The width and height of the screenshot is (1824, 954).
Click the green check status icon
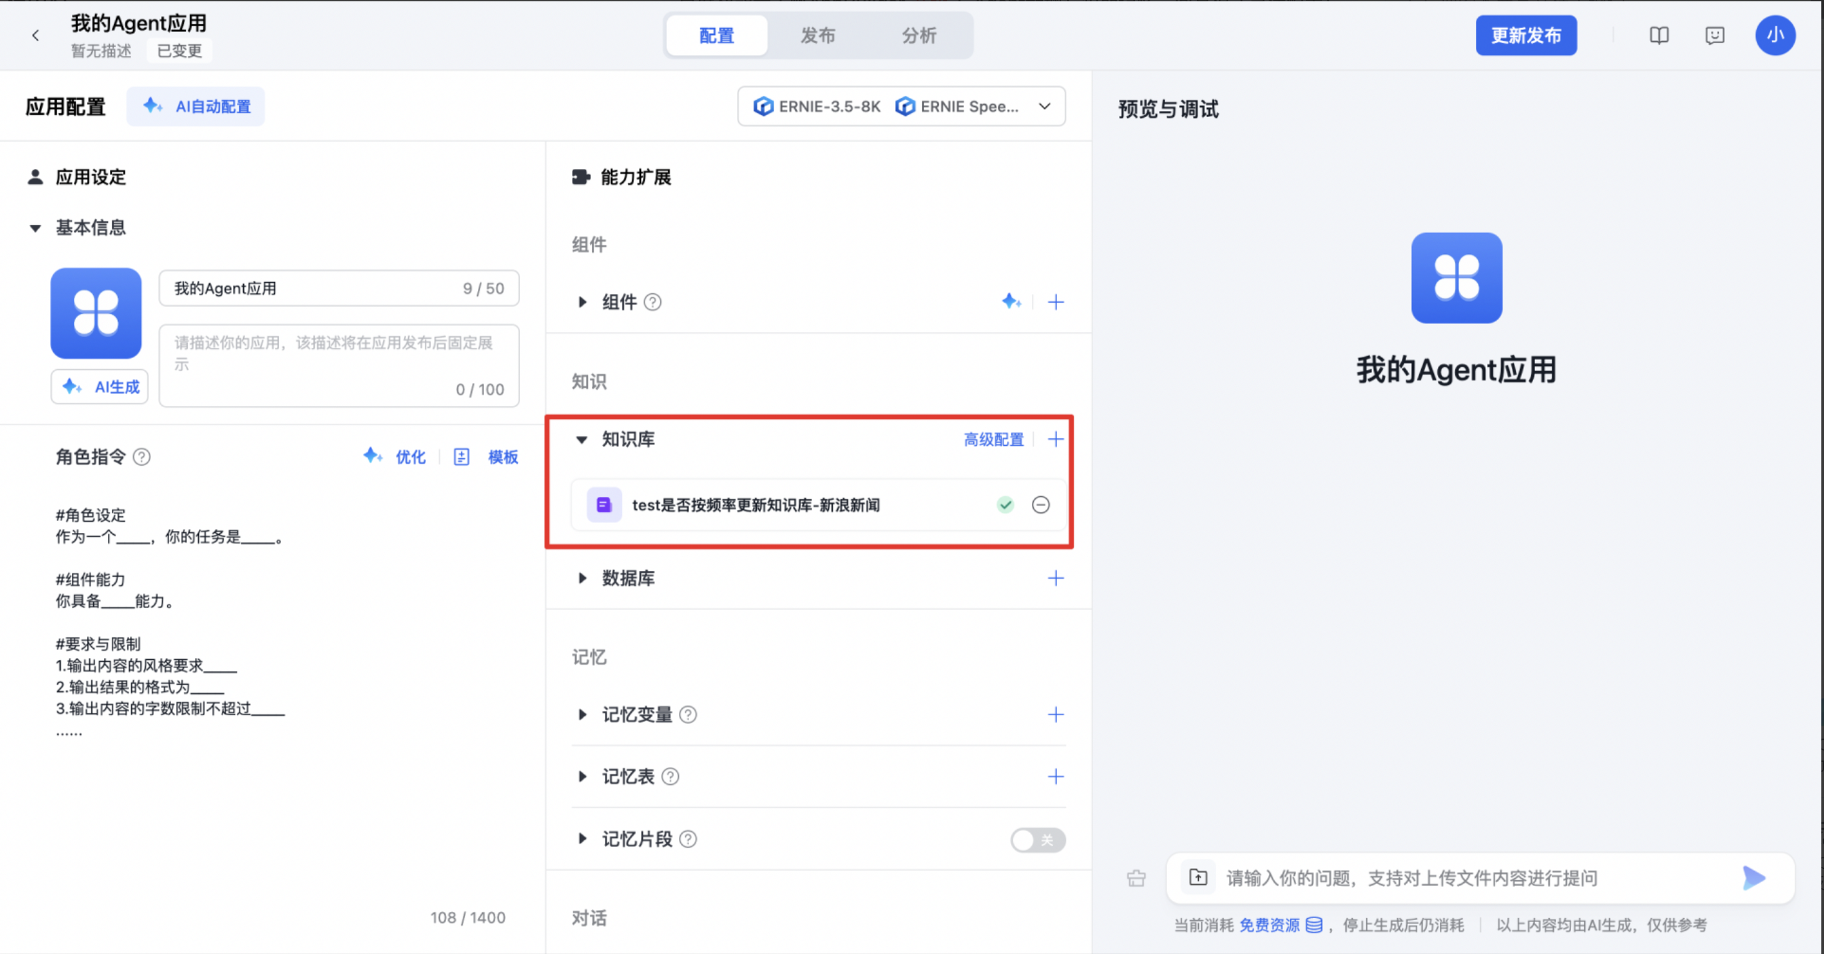tap(1005, 504)
